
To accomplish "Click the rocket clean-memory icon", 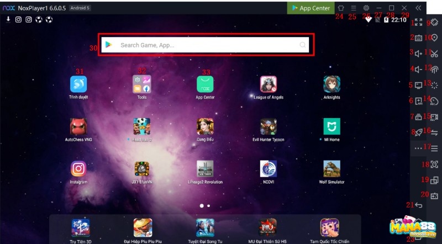I will point(419,132).
